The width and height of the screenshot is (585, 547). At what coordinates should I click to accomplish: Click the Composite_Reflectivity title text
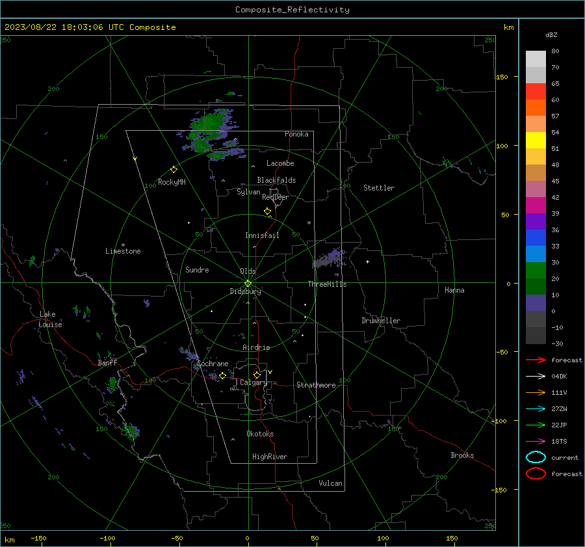tap(292, 10)
